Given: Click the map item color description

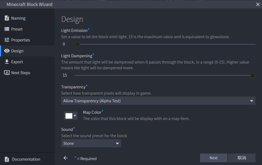Looking at the screenshot, I should 136,119.
